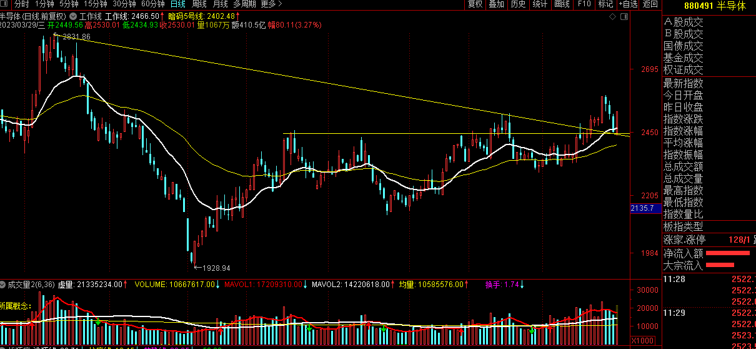This screenshot has width=756, height=349.
Task: Add to watchlist with +自选
Action: point(628,4)
